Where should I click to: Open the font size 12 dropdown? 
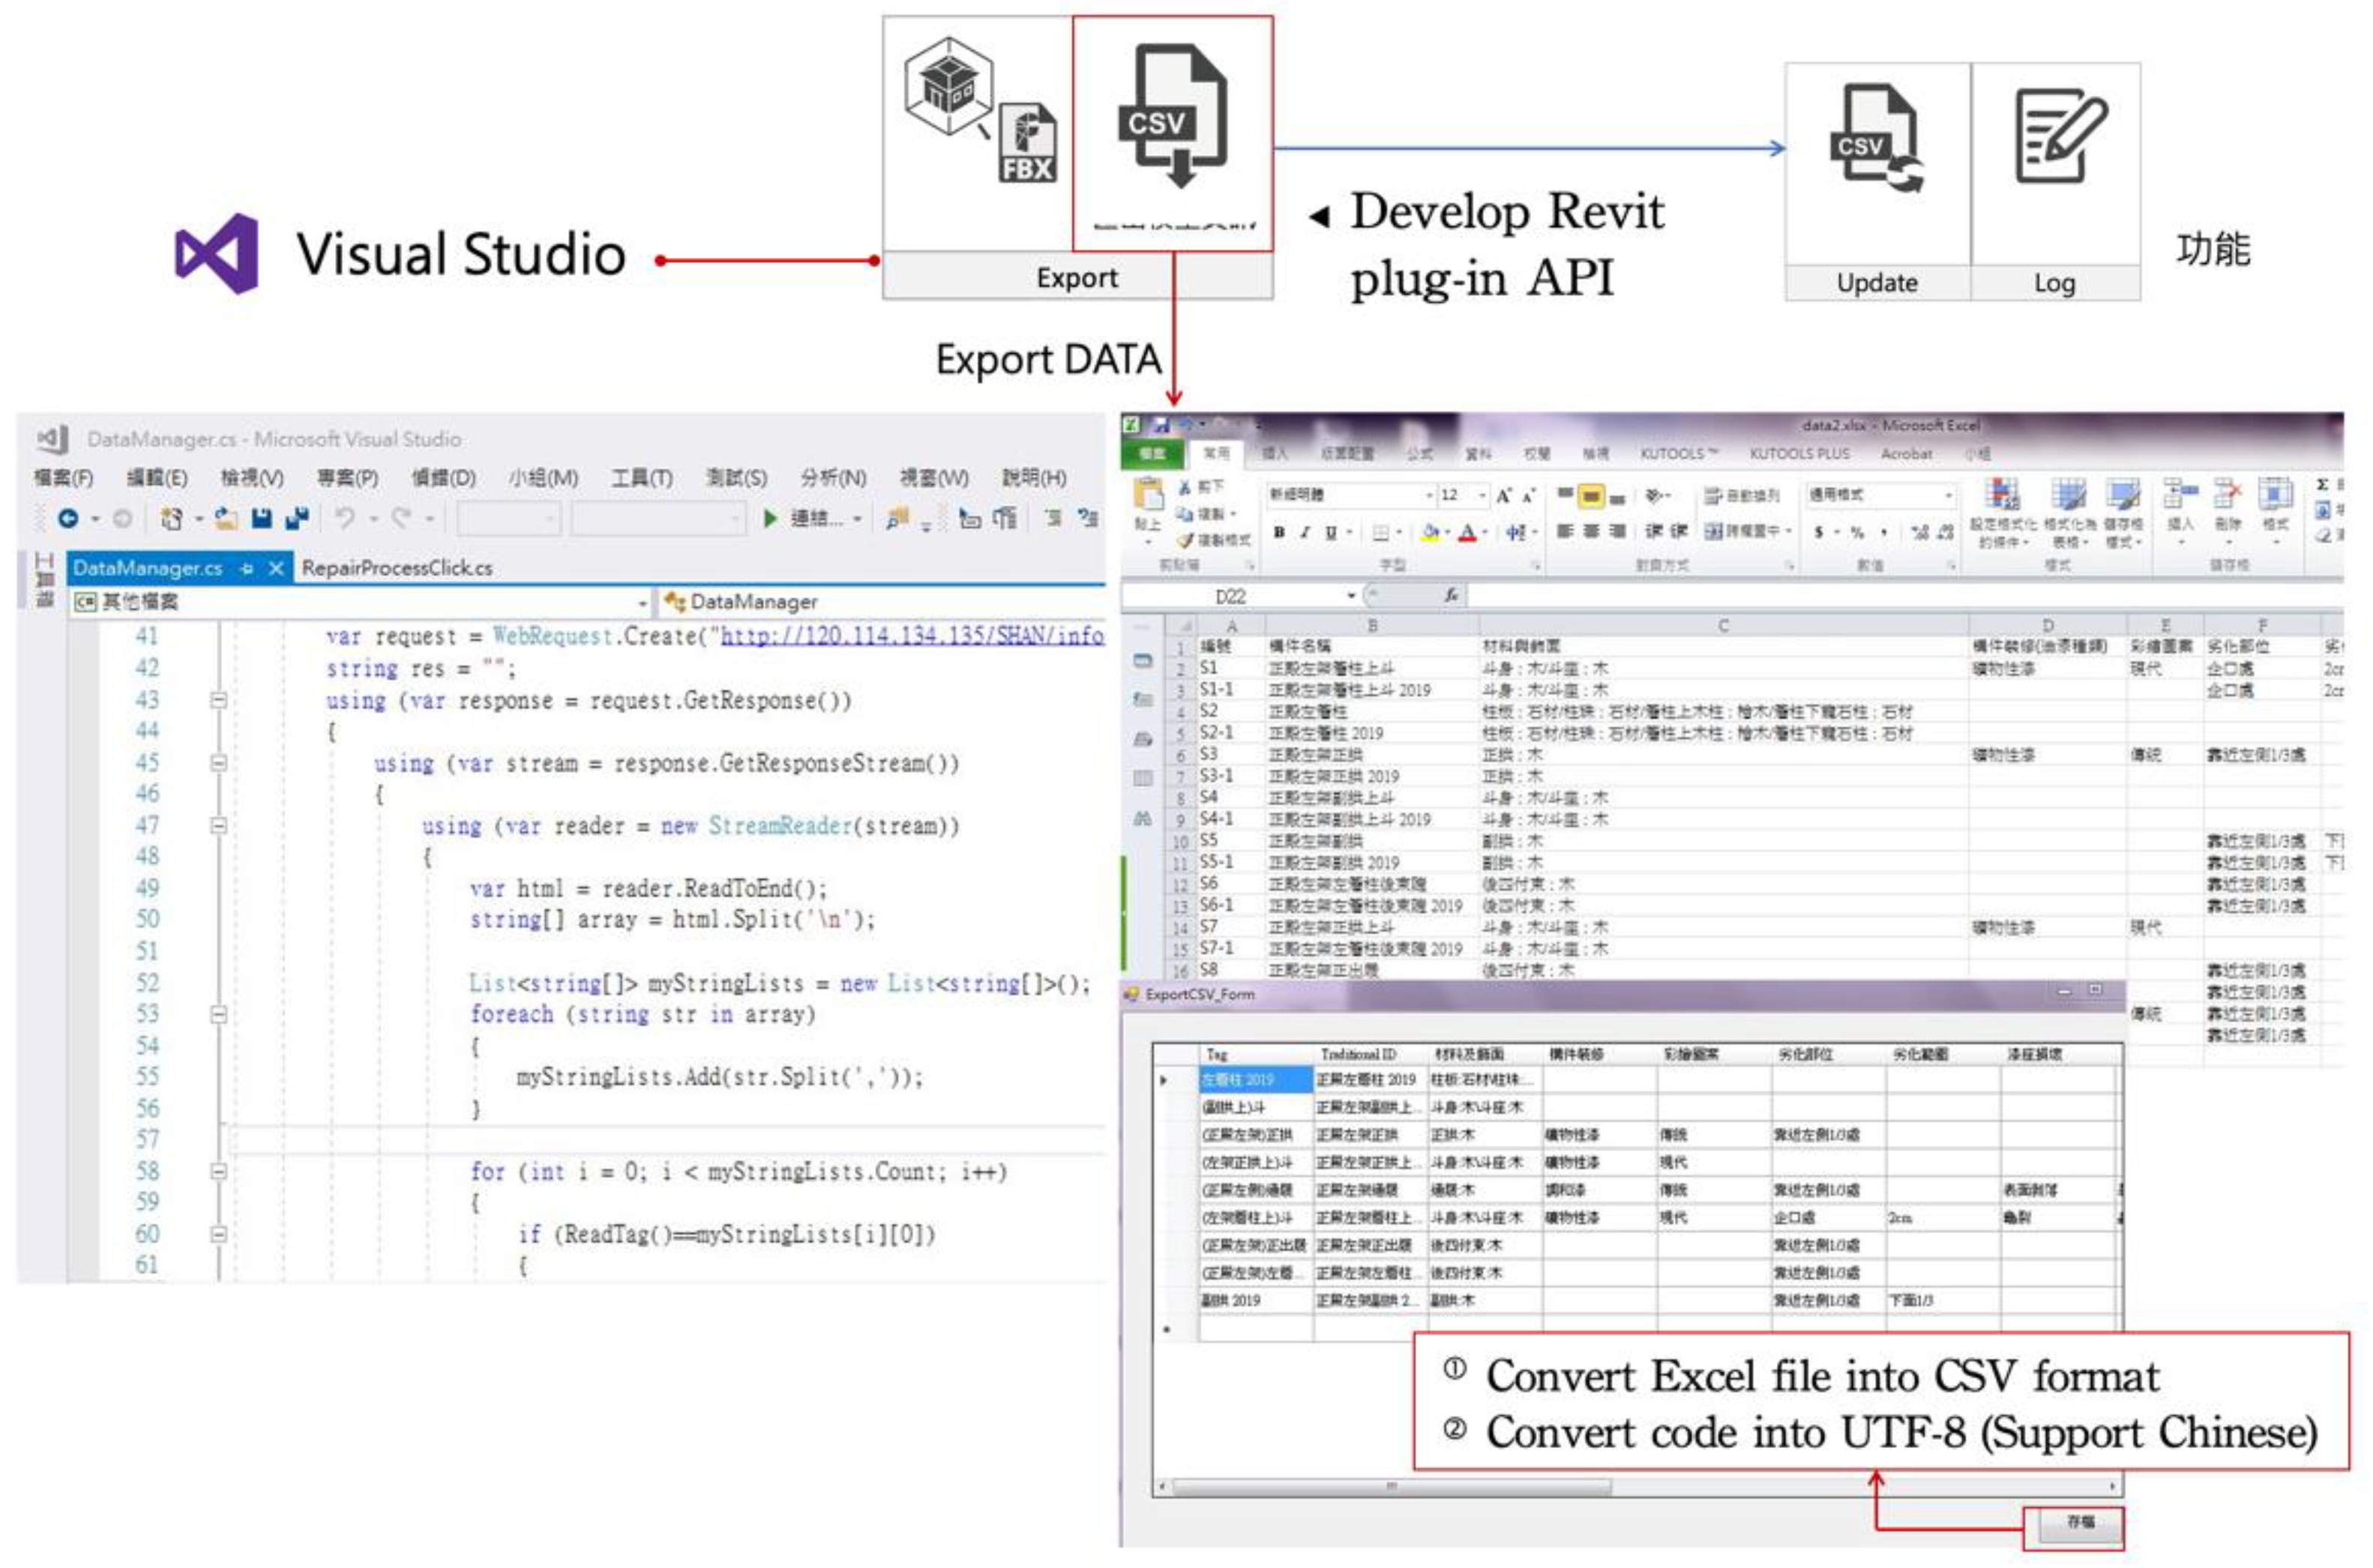click(1482, 496)
